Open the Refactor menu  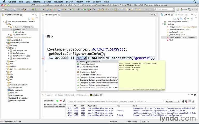point(37,2)
